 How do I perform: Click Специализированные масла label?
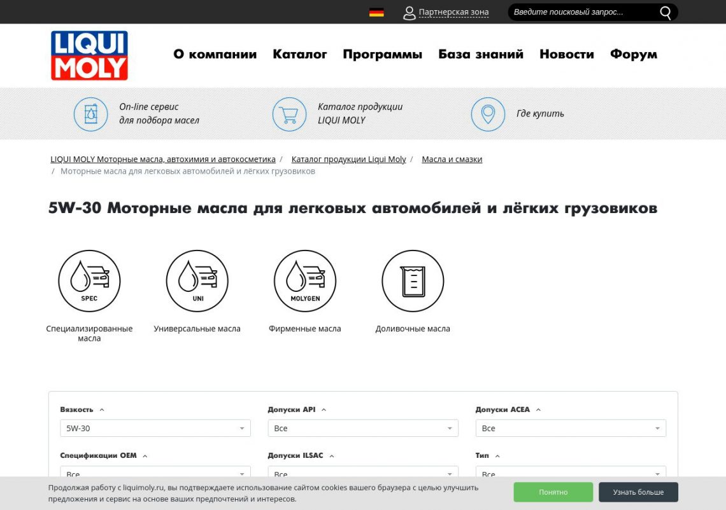pyautogui.click(x=89, y=333)
